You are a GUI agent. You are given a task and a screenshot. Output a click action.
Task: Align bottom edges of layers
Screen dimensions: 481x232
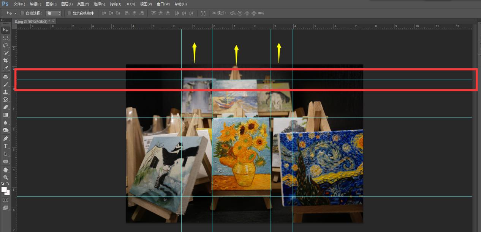tap(118, 13)
